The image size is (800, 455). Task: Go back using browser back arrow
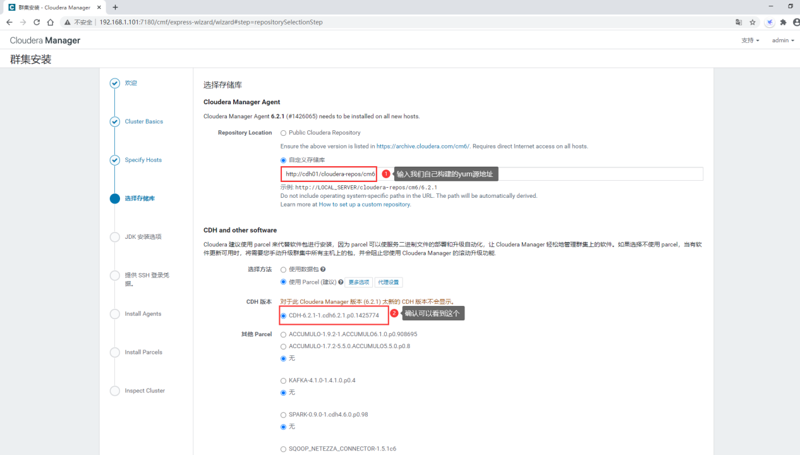(9, 22)
